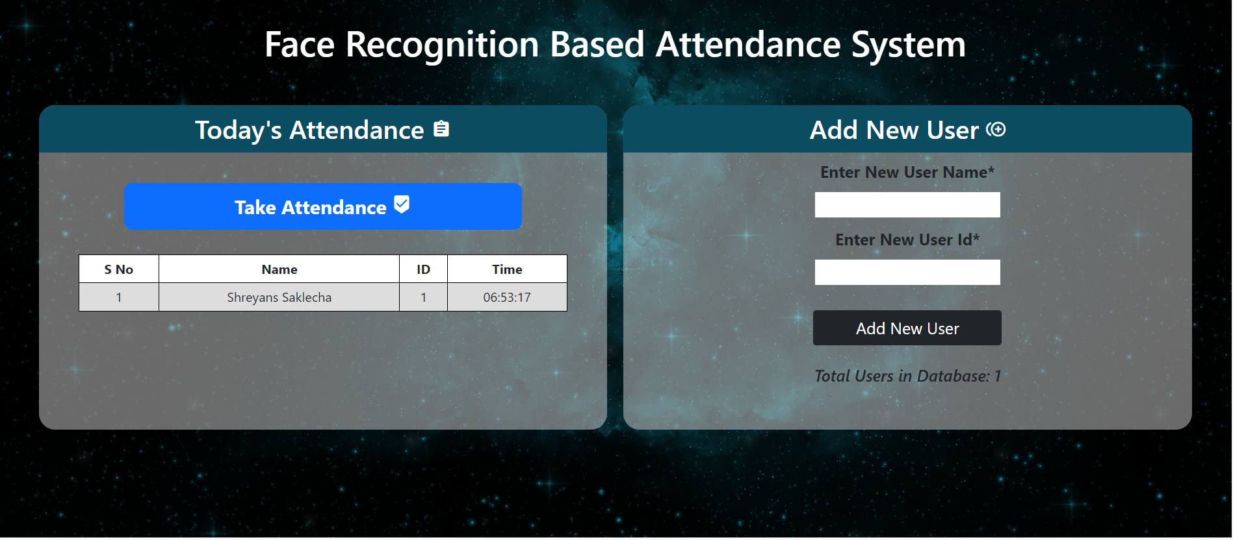Viewport: 1233px width, 540px height.
Task: Click the Total Users in Database text
Action: 907,376
